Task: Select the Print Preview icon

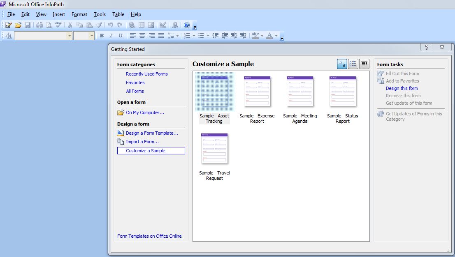Action: (x=49, y=25)
